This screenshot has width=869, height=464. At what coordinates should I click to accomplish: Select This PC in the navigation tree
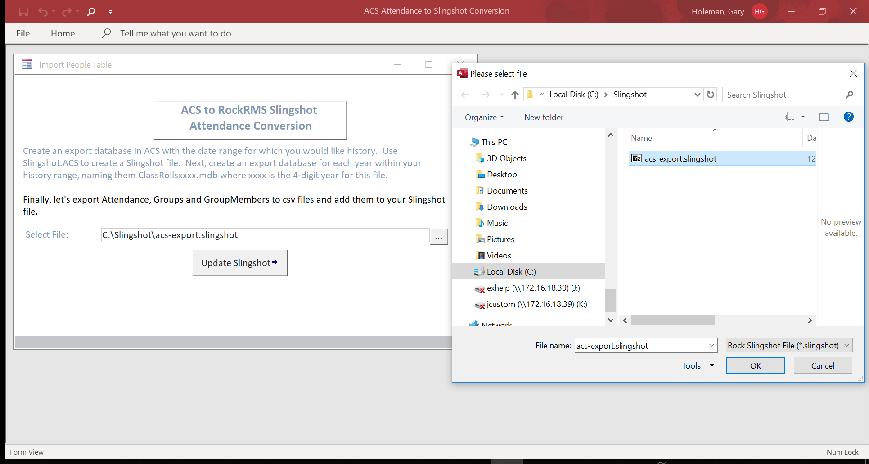494,142
